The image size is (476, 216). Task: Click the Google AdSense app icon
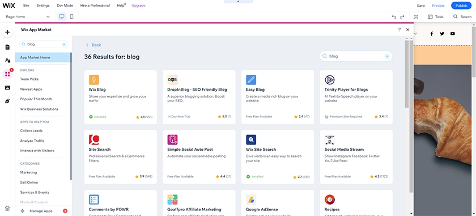point(251,200)
